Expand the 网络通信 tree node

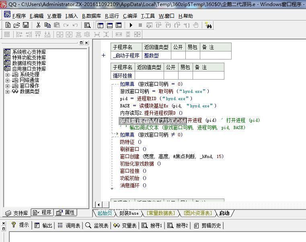(7, 80)
